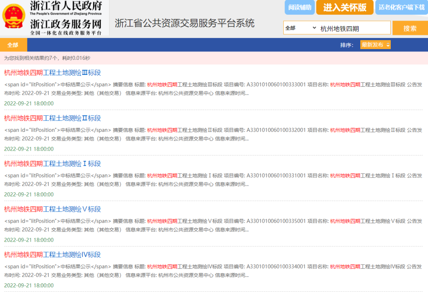The image size is (428, 292).
Task: Click project number A3301010060100334001 text
Action: [x=276, y=267]
